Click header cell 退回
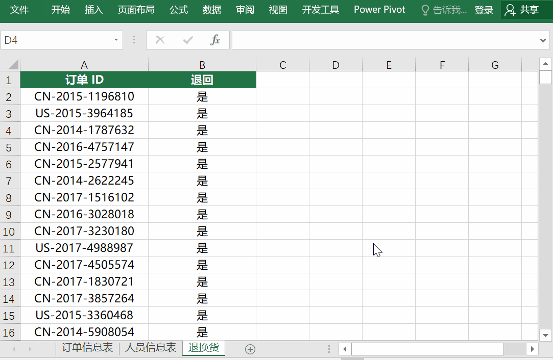 tap(202, 80)
